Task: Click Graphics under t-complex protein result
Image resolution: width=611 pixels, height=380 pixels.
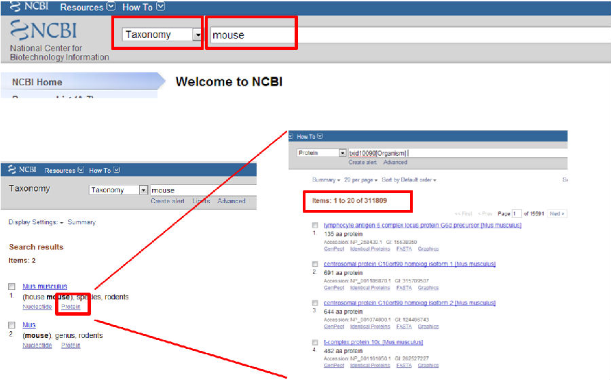Action: 428,366
